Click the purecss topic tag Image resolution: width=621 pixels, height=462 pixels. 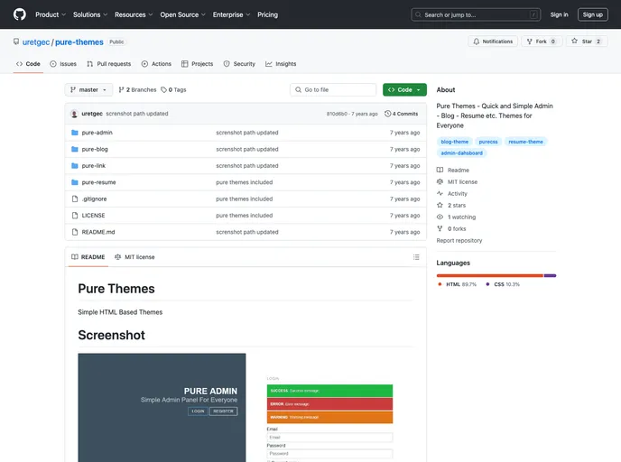point(488,142)
